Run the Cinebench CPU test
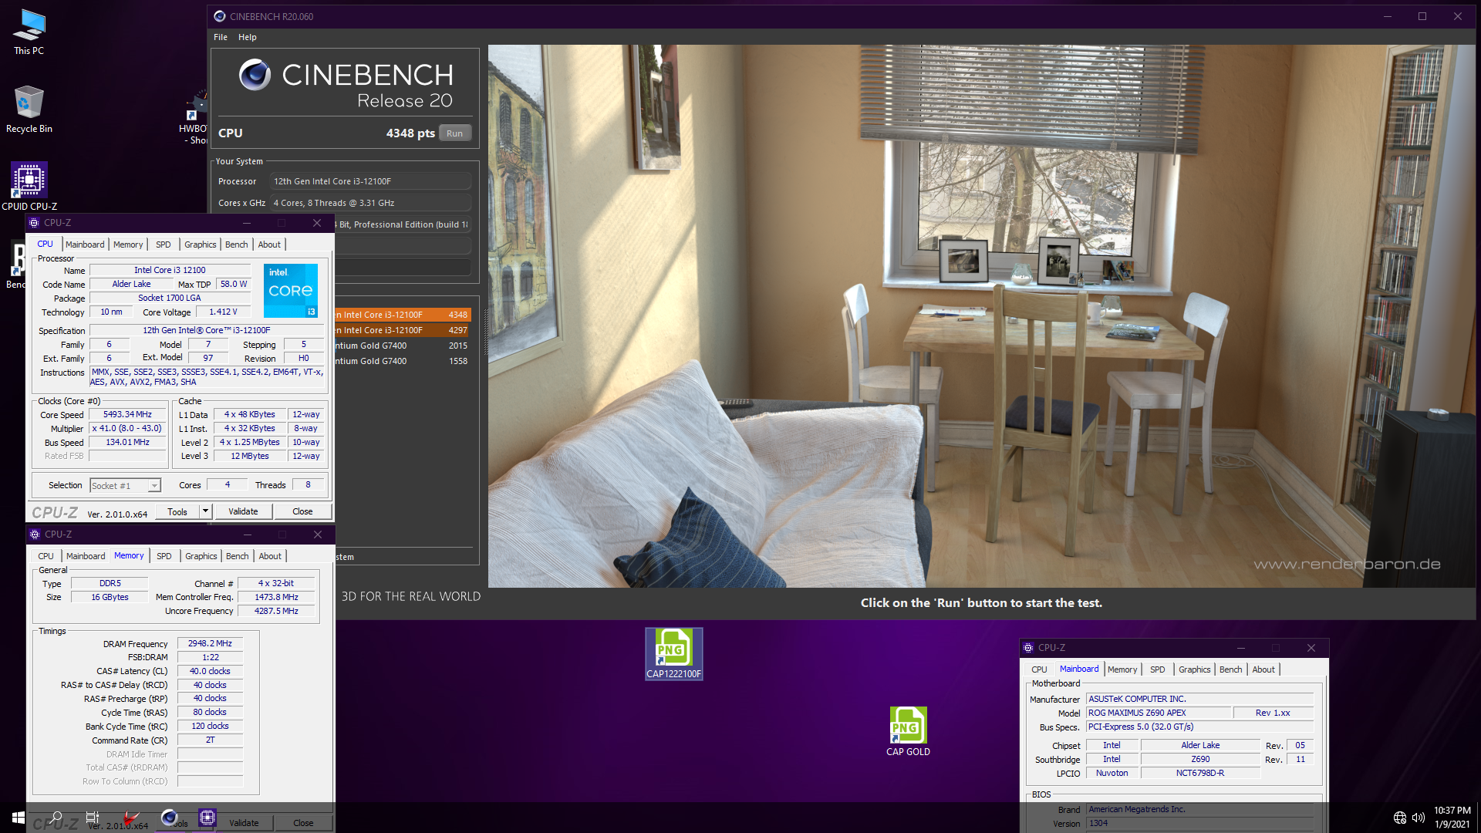The image size is (1481, 833). [455, 133]
